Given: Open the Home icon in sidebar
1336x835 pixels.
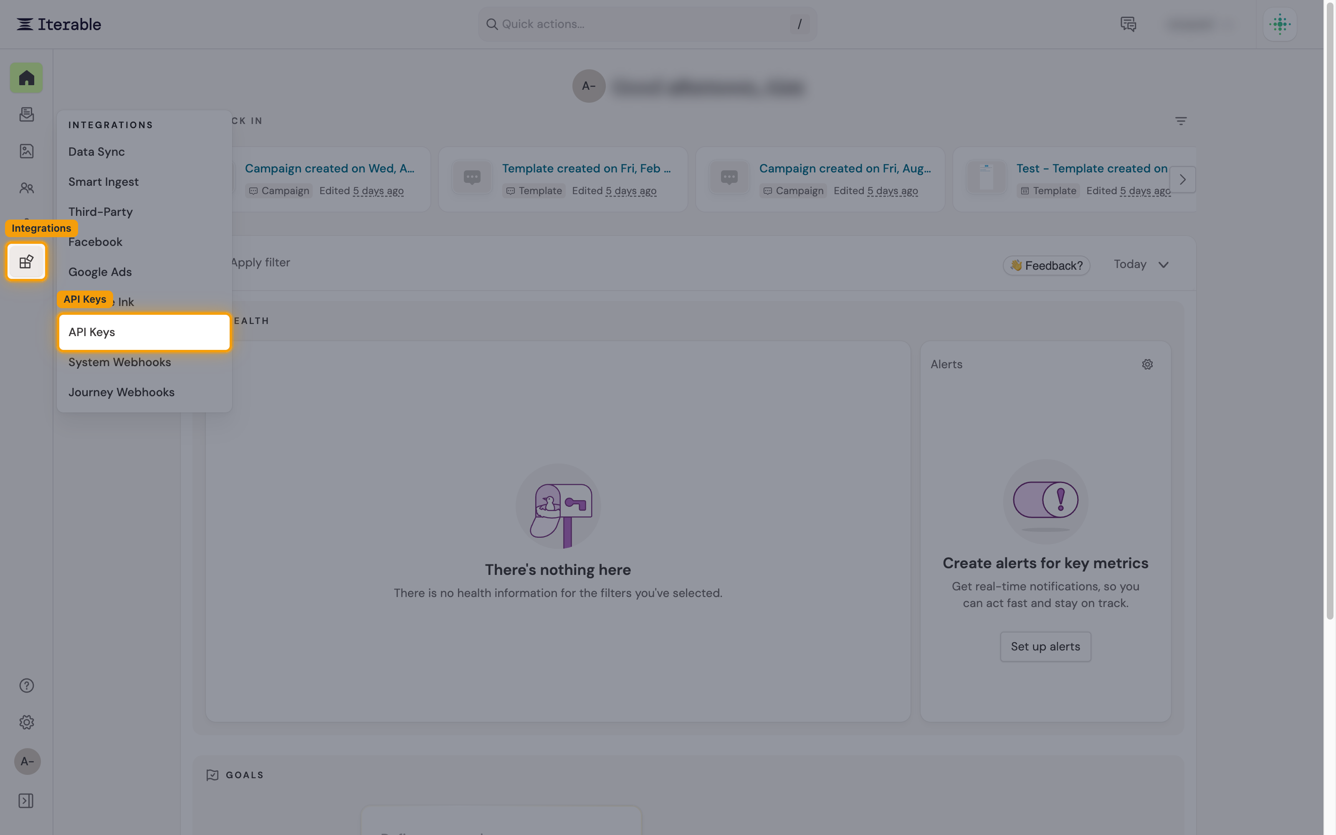Looking at the screenshot, I should (x=26, y=78).
